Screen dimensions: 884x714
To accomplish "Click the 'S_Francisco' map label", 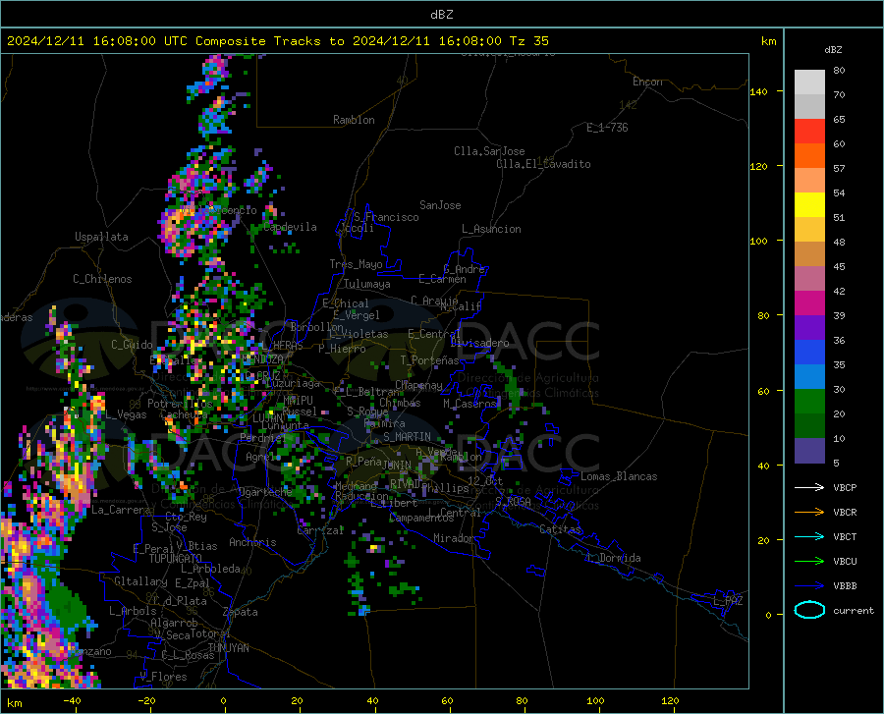I will pyautogui.click(x=386, y=217).
